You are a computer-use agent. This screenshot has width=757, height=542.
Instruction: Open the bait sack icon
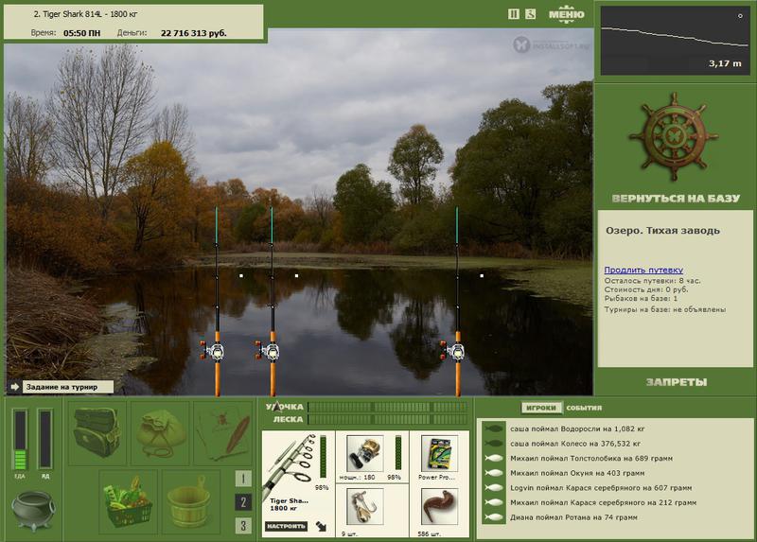160,432
